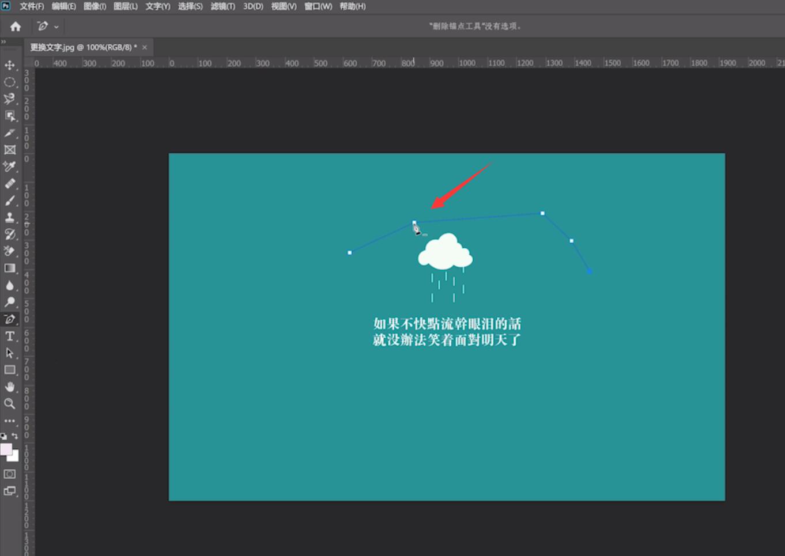Select the Magnetic Lasso tool
Screen dimensions: 785x556
click(x=10, y=99)
